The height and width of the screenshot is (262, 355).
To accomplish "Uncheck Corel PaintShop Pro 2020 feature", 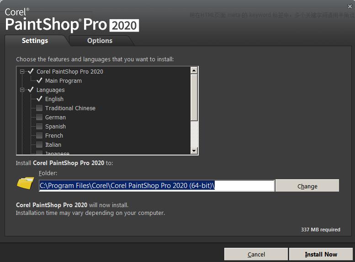I will point(31,71).
